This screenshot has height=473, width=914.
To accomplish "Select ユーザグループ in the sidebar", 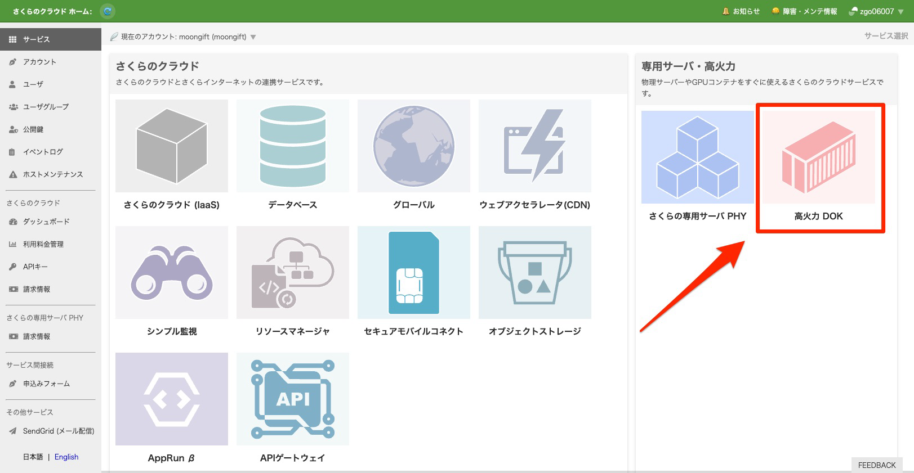I will point(51,107).
